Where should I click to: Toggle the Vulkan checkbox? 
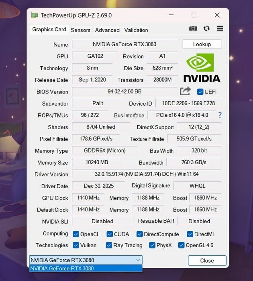[76, 245]
